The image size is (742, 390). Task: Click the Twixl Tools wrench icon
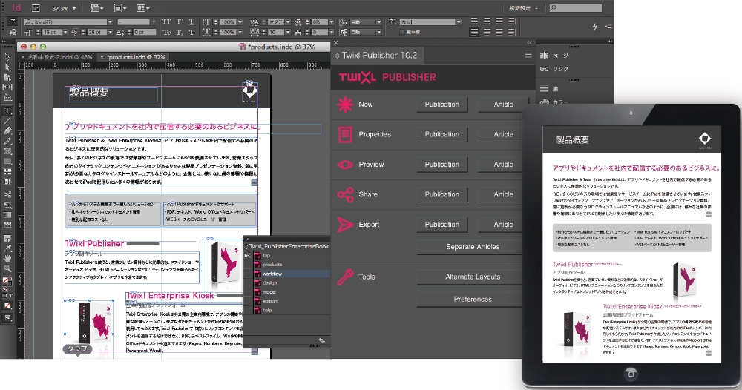[x=345, y=277]
